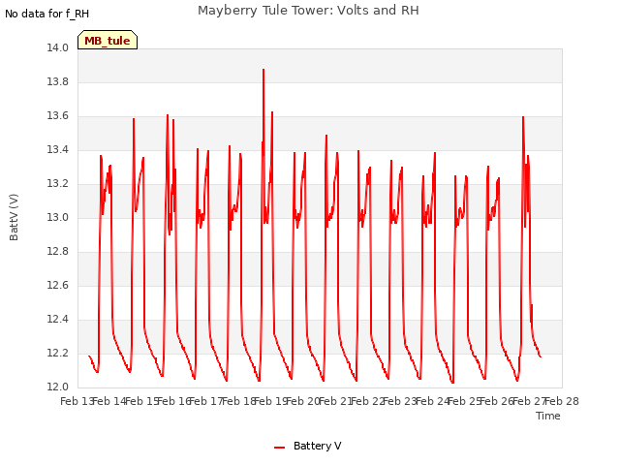
Task: Click the 13.4 y-axis tick label
Action: click(58, 149)
